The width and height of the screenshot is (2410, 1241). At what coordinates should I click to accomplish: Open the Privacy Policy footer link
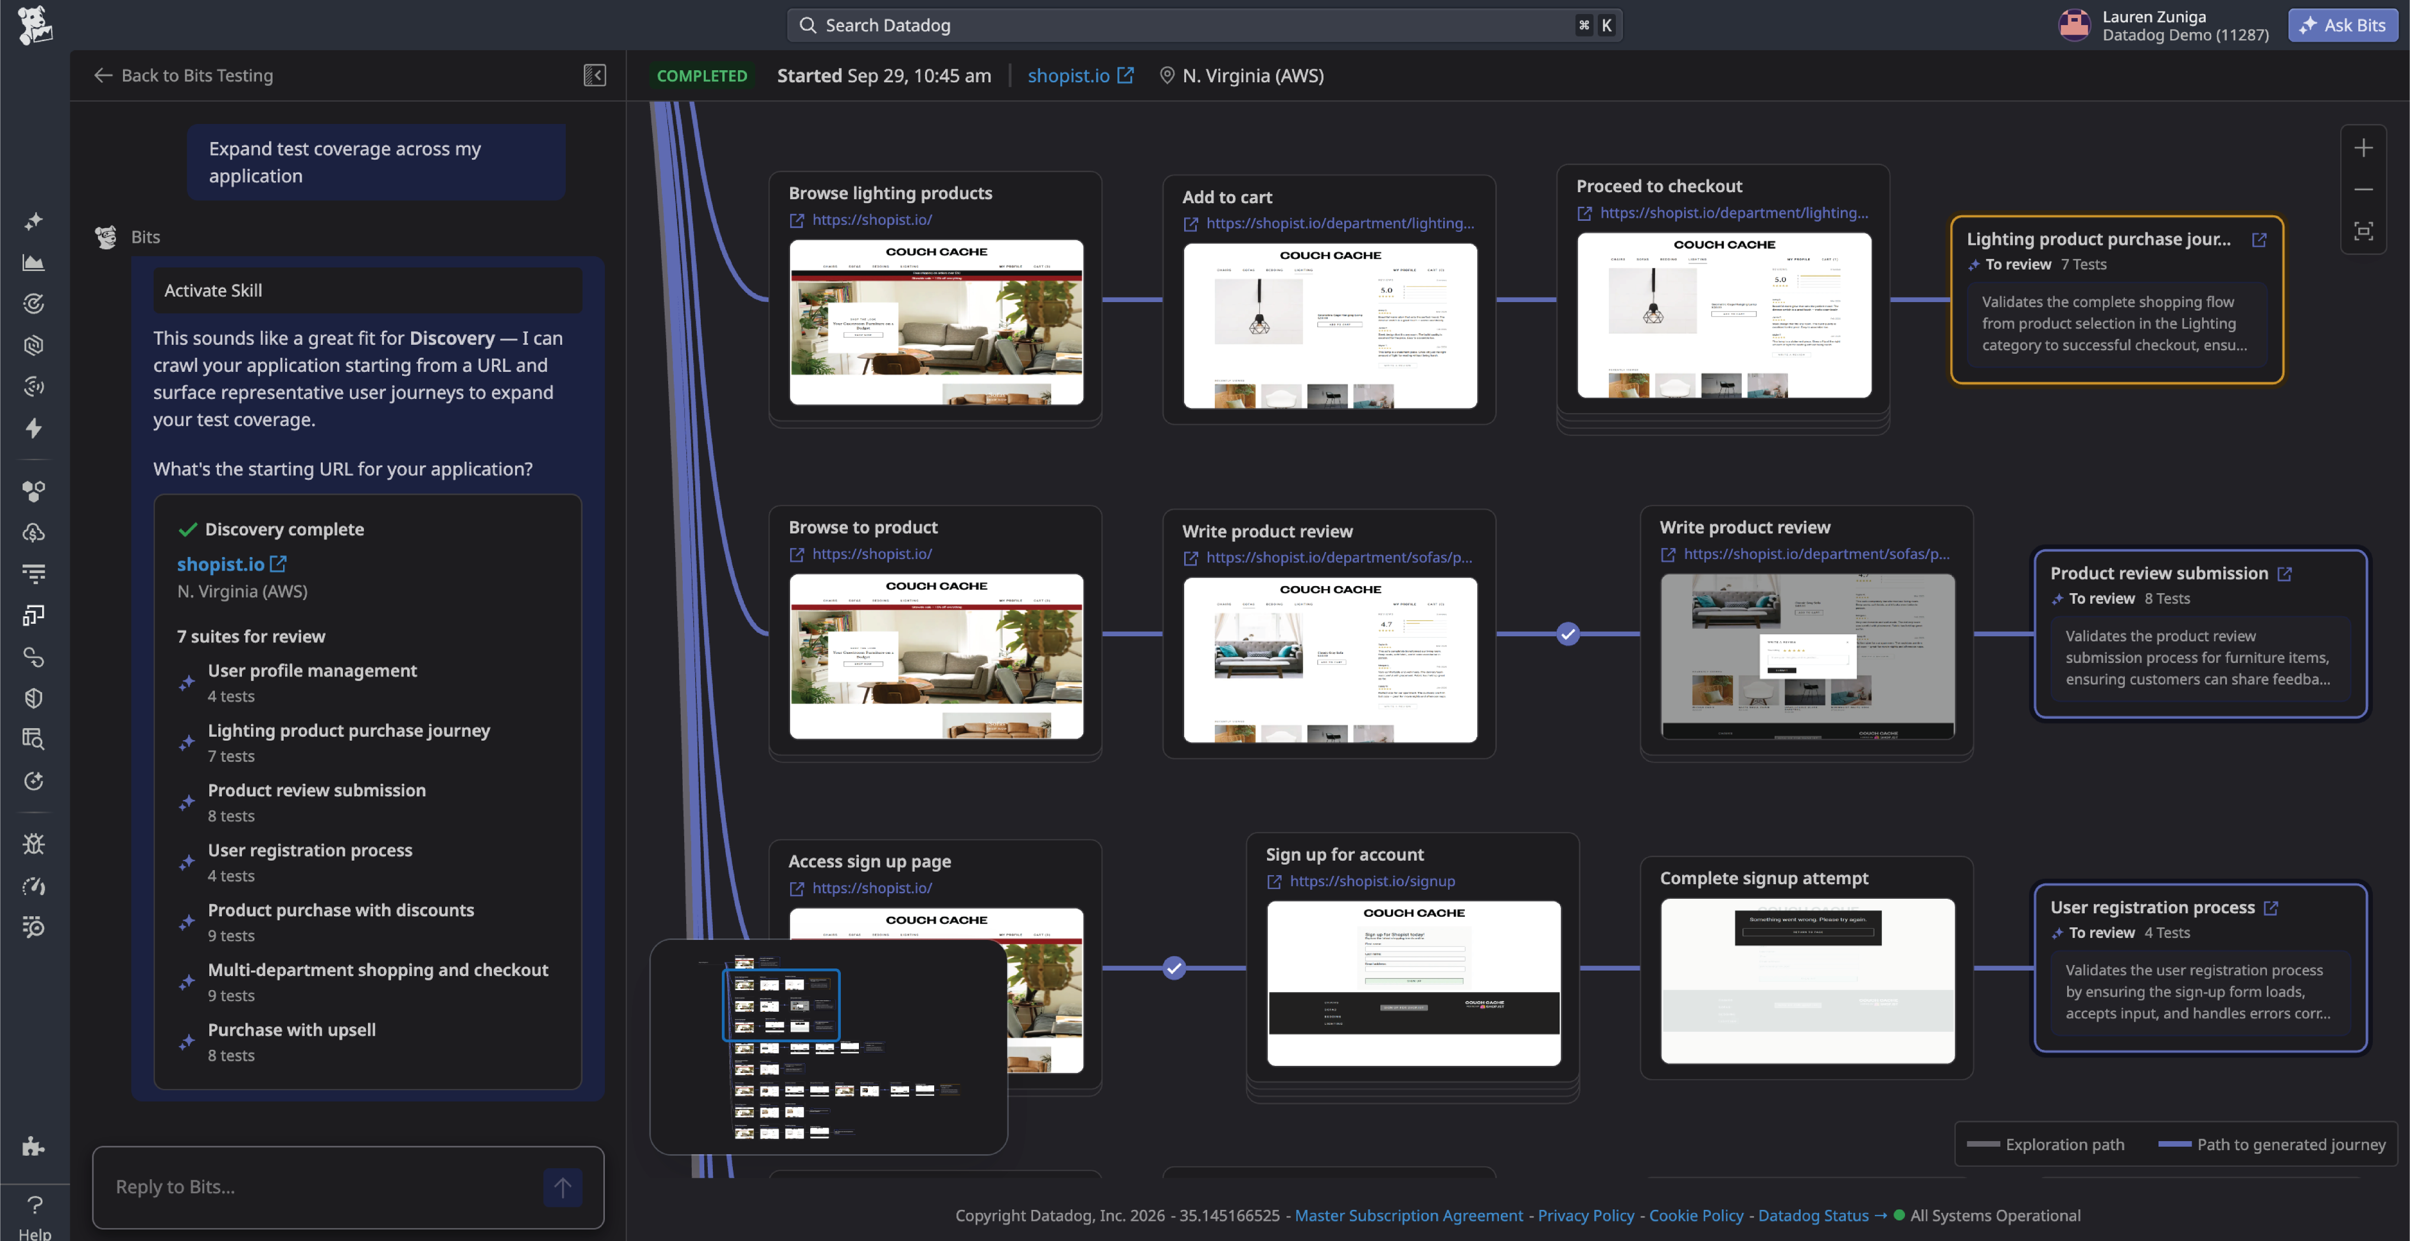(1585, 1215)
